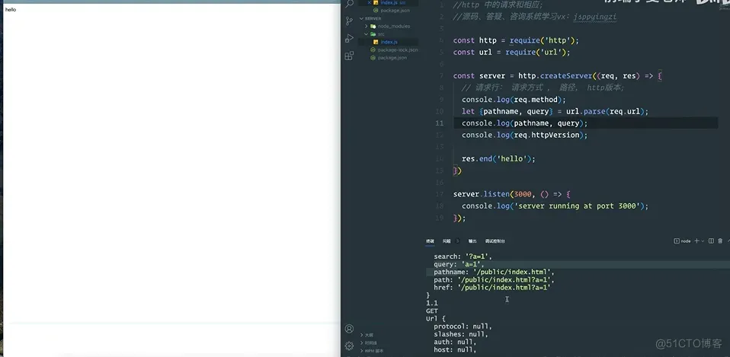Viewport: 730px width, 357px height.
Task: Open the Search view in the activity bar
Action: (x=349, y=4)
